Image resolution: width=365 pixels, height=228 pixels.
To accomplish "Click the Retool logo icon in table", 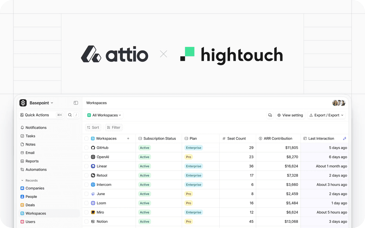I will pyautogui.click(x=93, y=175).
